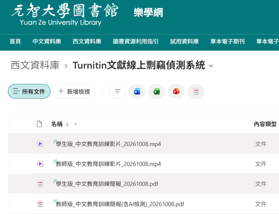The height and width of the screenshot is (214, 279).
Task: Click the video icon for 教師版_中文教育訓練影片
Action: pos(40,164)
